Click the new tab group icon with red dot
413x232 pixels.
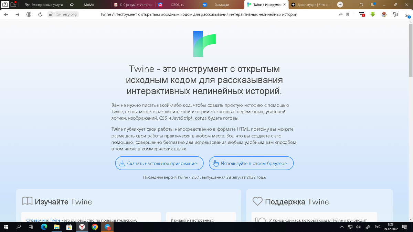coord(14,5)
